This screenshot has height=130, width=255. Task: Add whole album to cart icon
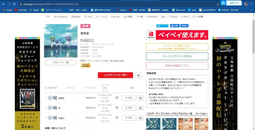pyautogui.click(x=138, y=75)
